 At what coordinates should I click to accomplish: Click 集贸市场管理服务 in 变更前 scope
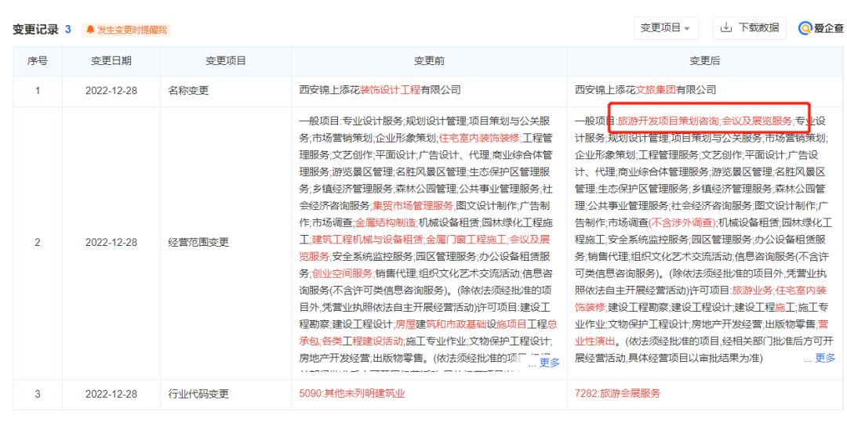coord(413,207)
